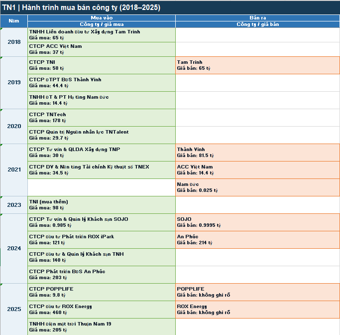Click the 'CTCP Tư vấn & QLDA Xây dựng TNP' cell
Image resolution: width=340 pixels, height=335 pixels.
pyautogui.click(x=102, y=153)
